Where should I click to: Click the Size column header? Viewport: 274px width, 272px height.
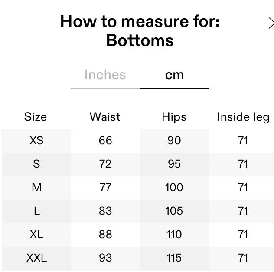36,117
